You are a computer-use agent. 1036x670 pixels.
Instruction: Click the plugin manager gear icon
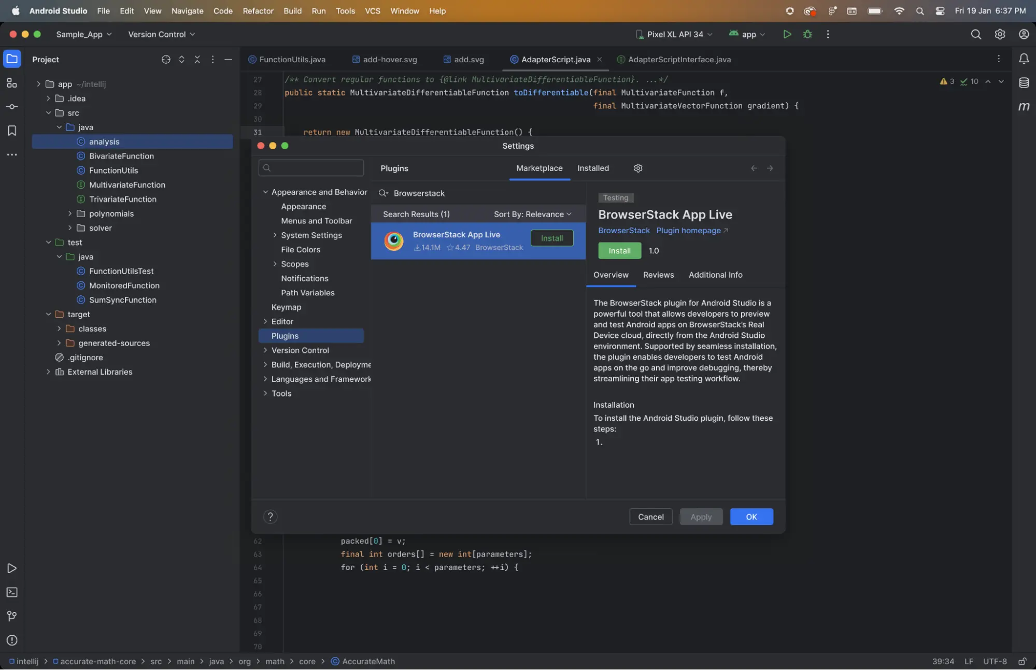(x=638, y=168)
